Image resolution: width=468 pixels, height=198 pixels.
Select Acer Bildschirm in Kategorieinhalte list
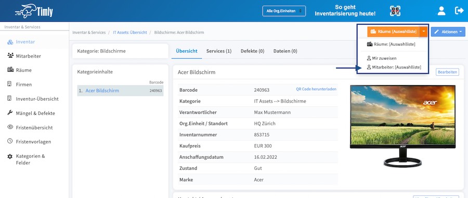[x=120, y=91]
